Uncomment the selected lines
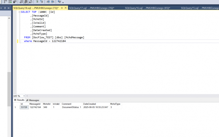219x137 pixels. (x=41, y=2)
